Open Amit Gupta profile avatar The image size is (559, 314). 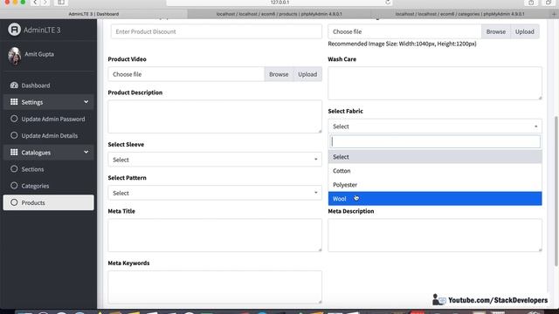click(x=15, y=56)
